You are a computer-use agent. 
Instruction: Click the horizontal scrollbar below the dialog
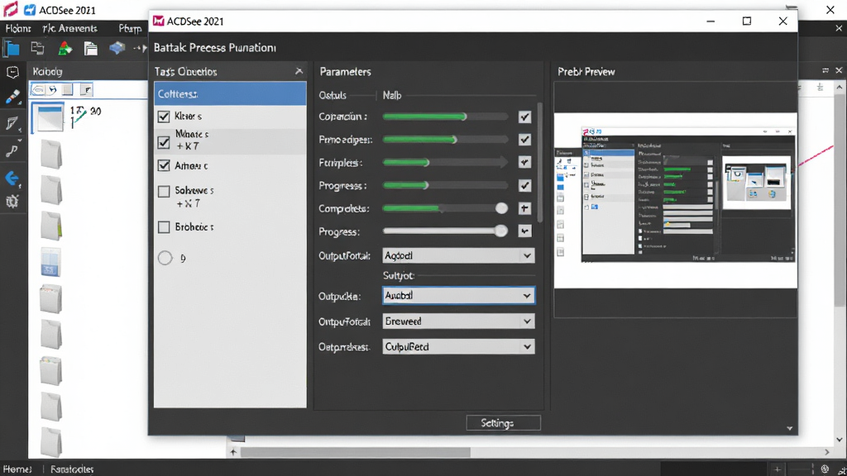tap(355, 452)
